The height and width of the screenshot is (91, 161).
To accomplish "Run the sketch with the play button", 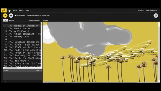I will (5, 16).
